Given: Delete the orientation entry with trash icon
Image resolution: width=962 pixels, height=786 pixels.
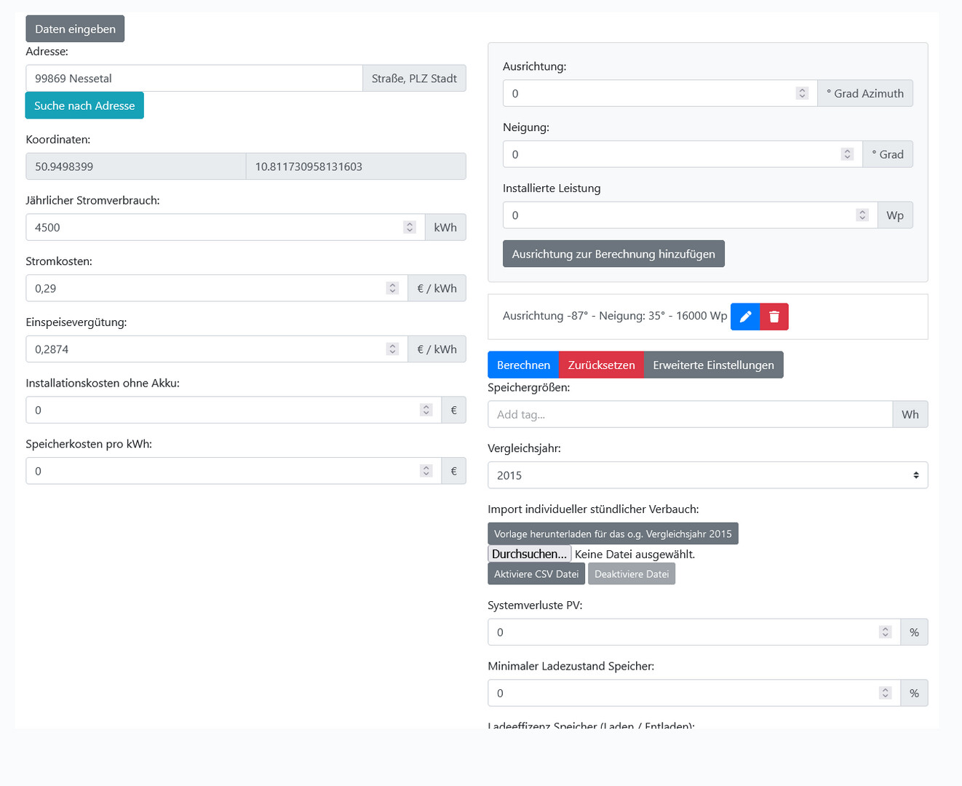Looking at the screenshot, I should point(774,317).
